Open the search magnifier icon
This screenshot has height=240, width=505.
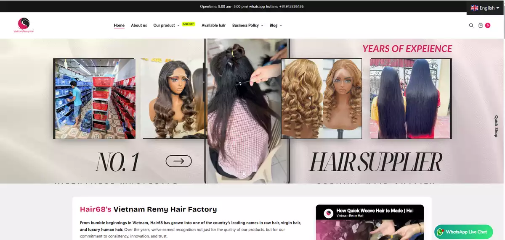point(471,25)
